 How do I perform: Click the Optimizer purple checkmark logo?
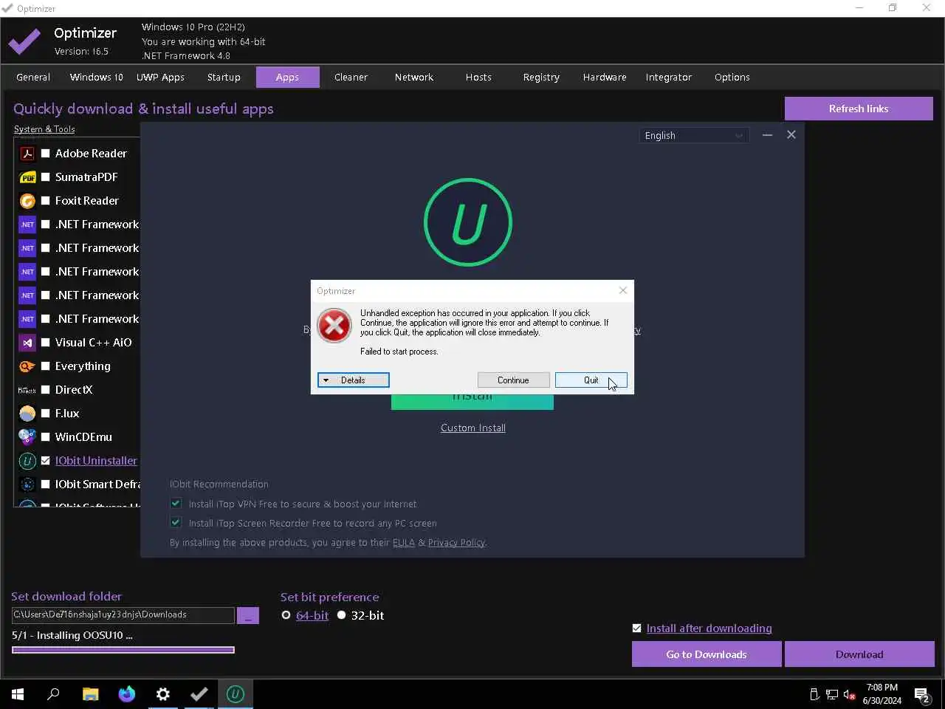tap(24, 41)
